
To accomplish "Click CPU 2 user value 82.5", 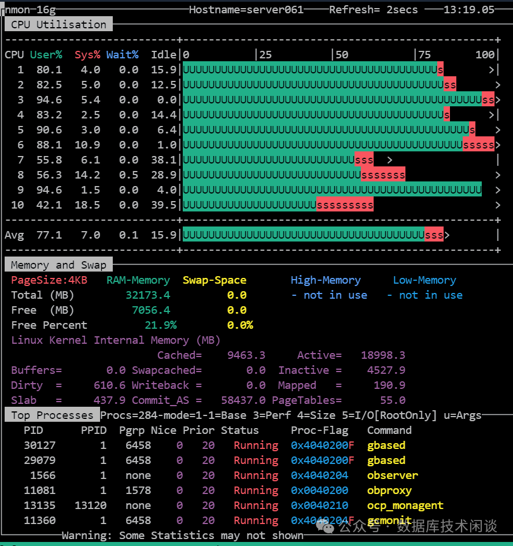I will pyautogui.click(x=49, y=84).
